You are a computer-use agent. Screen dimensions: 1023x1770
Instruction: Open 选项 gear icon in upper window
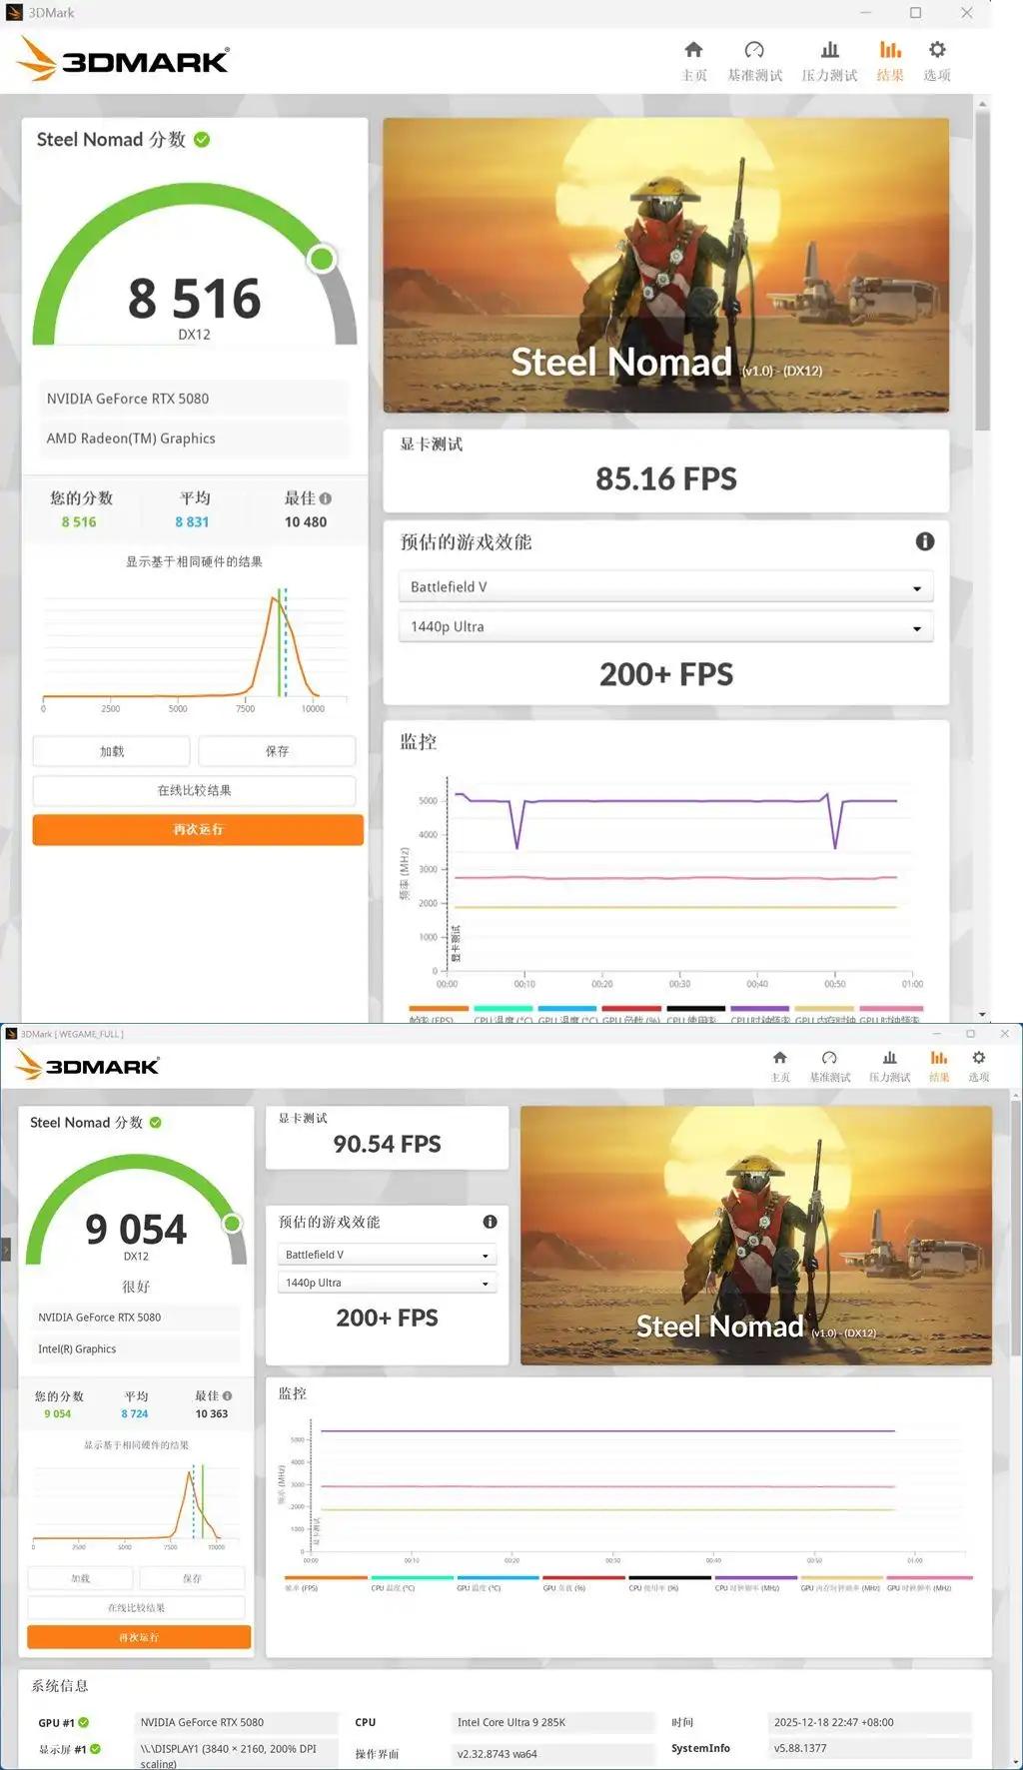pos(937,50)
